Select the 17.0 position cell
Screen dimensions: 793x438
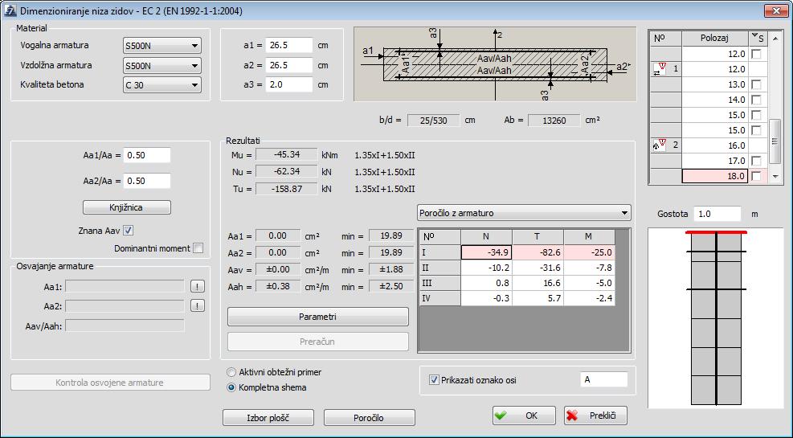click(715, 161)
